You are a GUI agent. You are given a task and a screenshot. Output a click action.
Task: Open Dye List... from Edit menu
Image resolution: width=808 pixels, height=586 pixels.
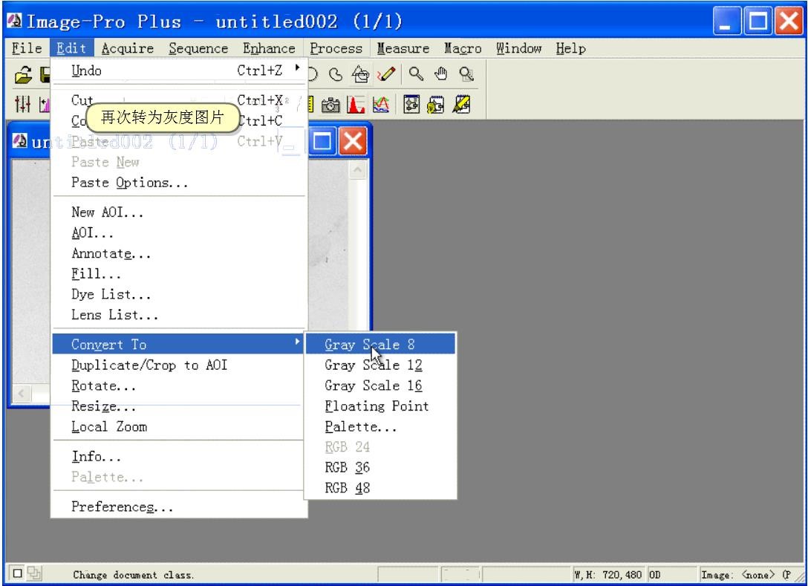tap(179, 294)
